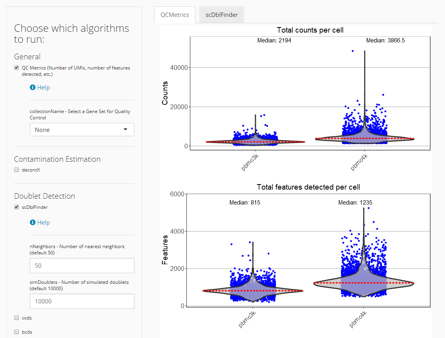Switch to the scDblFinder tab
Viewport: 445px width, 338px height.
(222, 15)
